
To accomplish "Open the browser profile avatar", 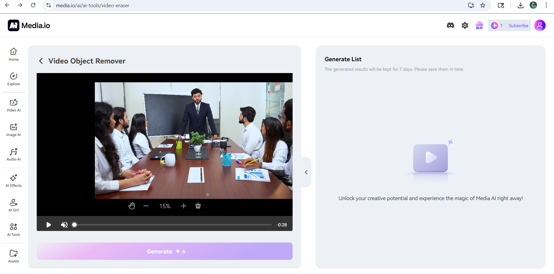I will pyautogui.click(x=533, y=5).
